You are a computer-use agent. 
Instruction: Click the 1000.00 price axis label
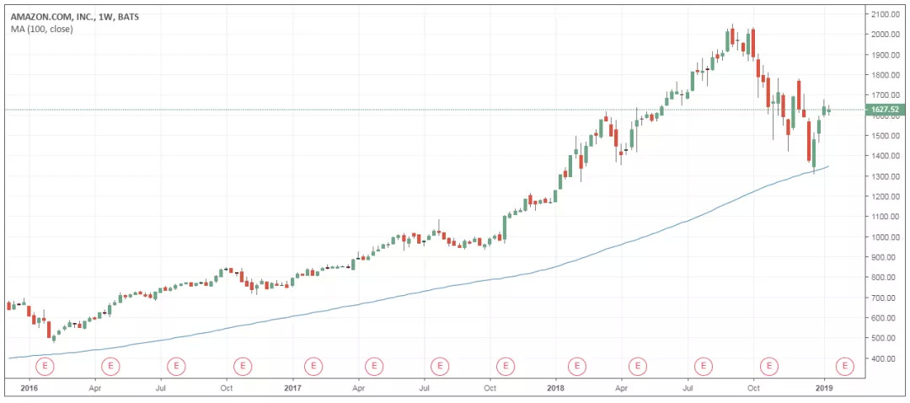[x=886, y=237]
